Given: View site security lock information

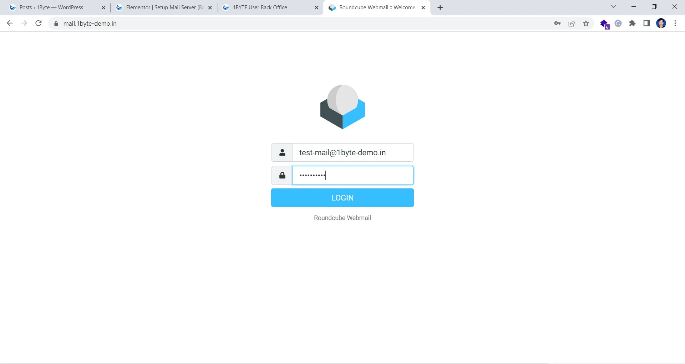Looking at the screenshot, I should click(x=56, y=24).
